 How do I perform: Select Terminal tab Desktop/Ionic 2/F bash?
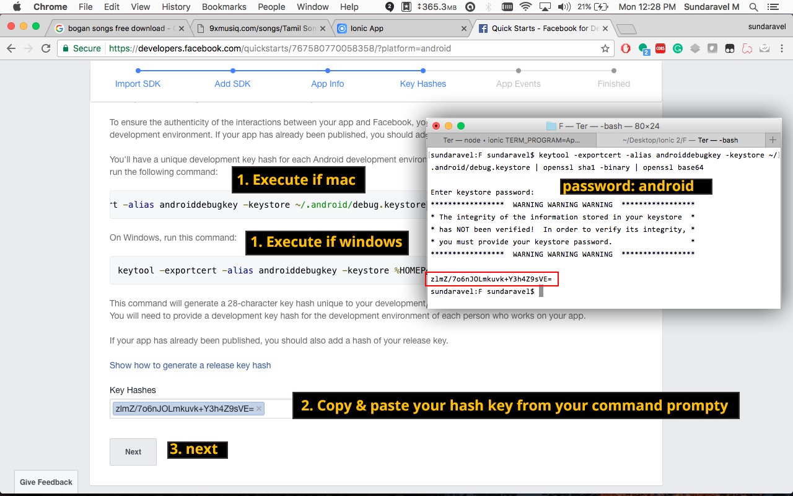pyautogui.click(x=680, y=140)
